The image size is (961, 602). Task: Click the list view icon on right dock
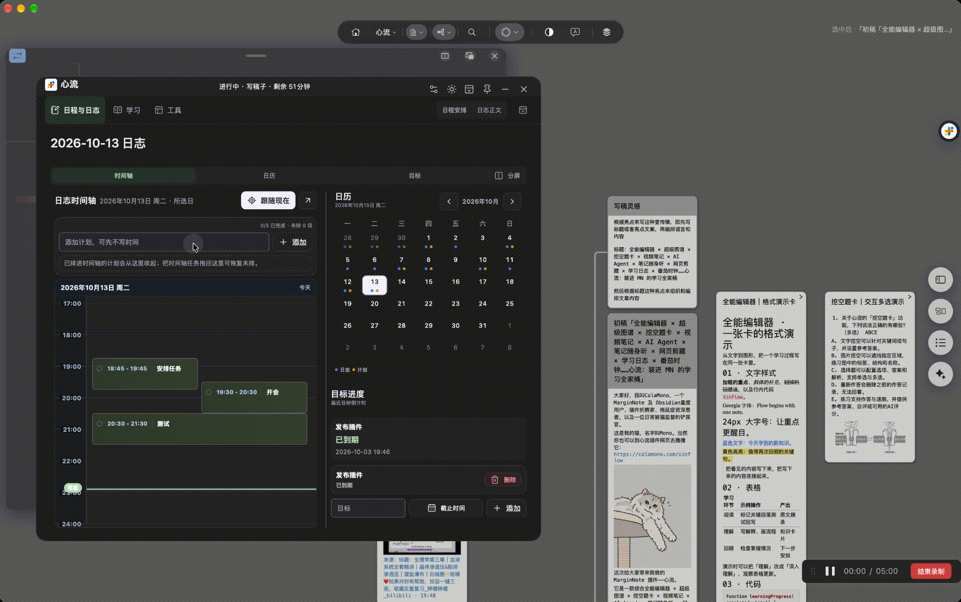pyautogui.click(x=940, y=343)
